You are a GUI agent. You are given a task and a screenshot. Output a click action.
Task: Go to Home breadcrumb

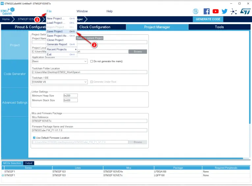[x=6, y=19]
